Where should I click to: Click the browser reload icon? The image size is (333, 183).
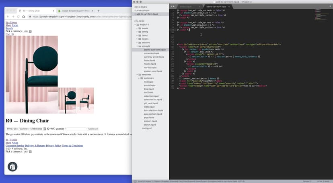[x=18, y=16]
